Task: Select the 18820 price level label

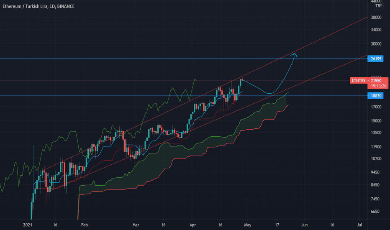Action: point(376,95)
